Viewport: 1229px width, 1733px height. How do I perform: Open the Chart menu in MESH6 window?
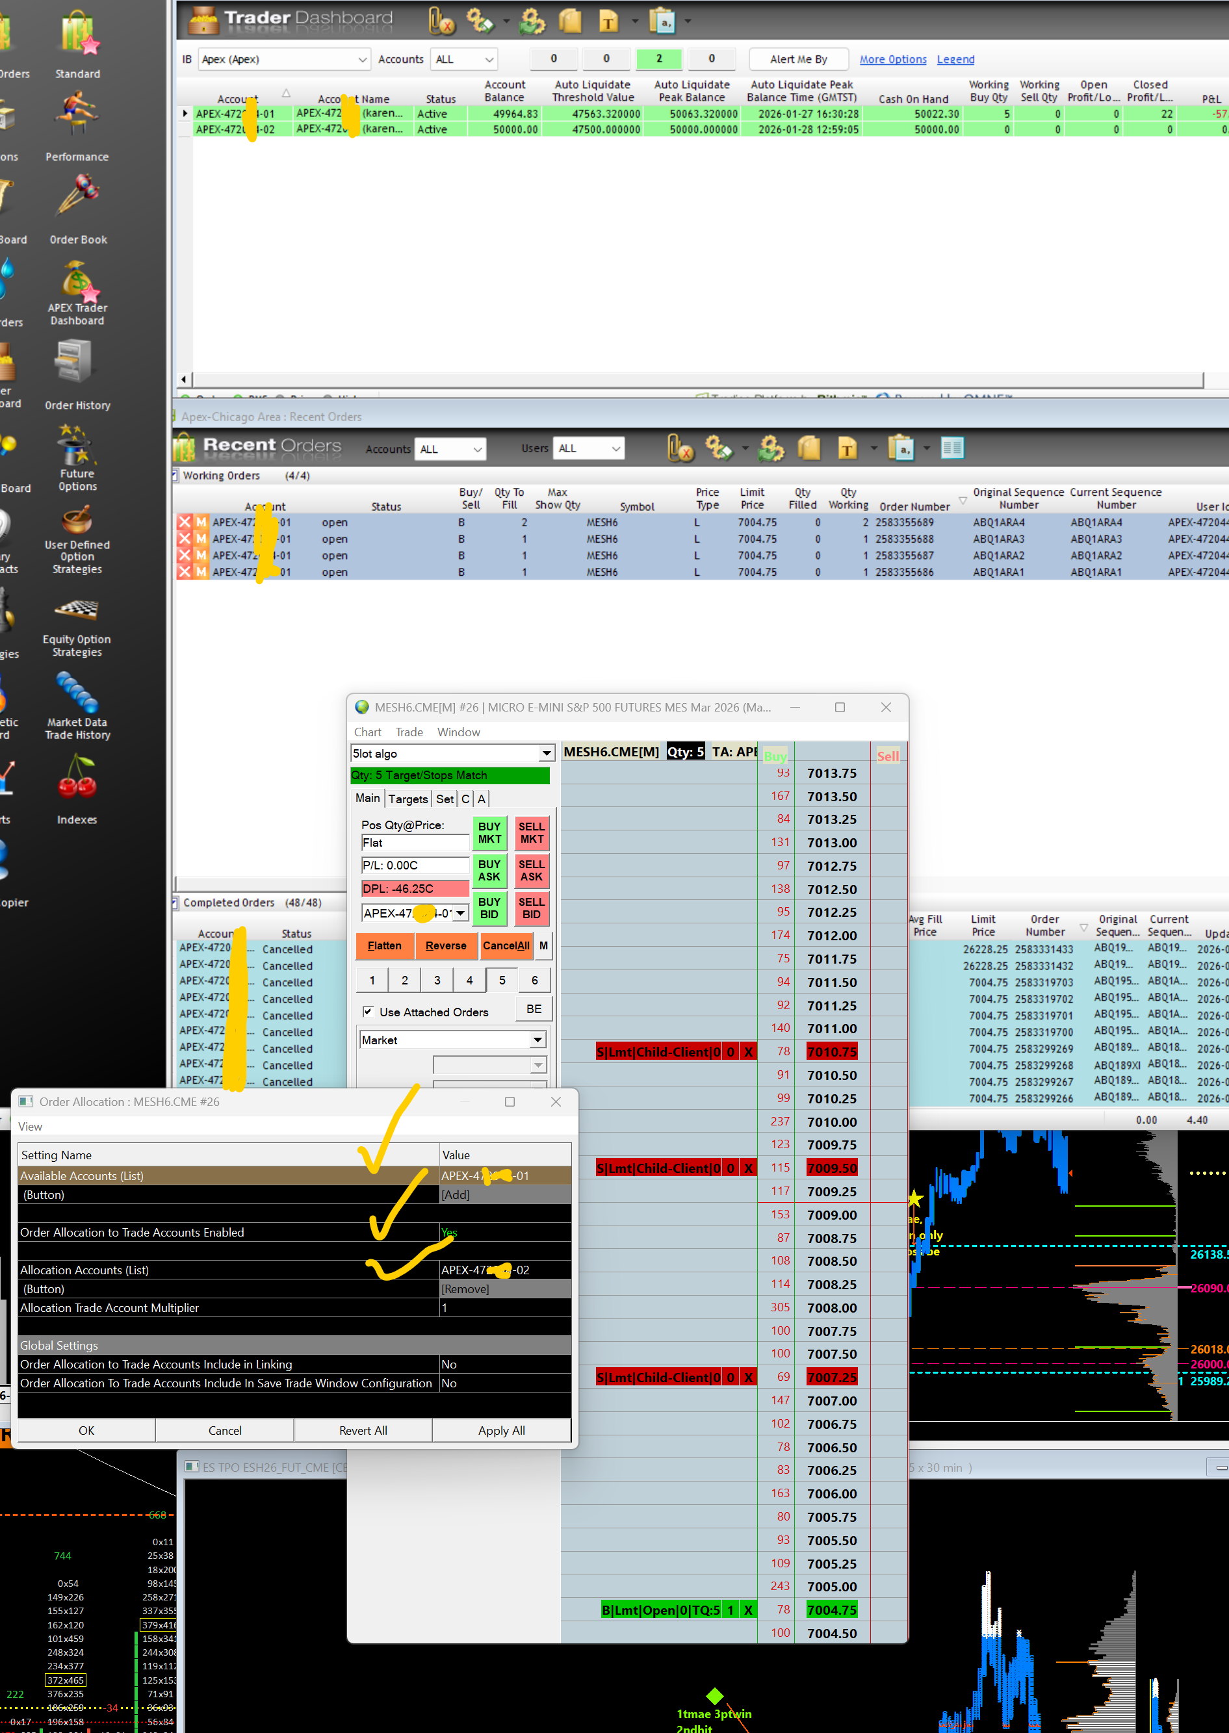point(368,732)
